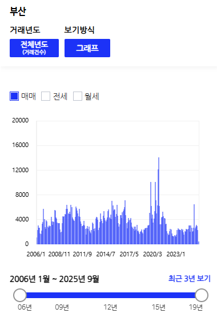Screen dimensions: 217x317
Task: Click the 2006/1 x-axis label
Action: pos(36,254)
